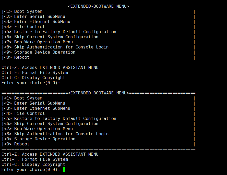Click Enter Ethernet SubMenu in the first menu
Screen dimensions: 227x175
pyautogui.click(x=42, y=22)
